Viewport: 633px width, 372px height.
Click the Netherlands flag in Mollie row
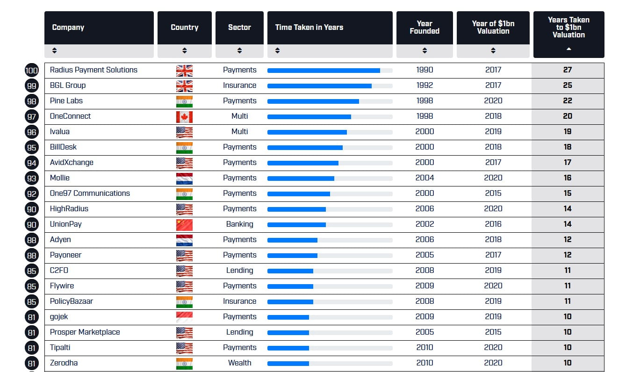(184, 179)
